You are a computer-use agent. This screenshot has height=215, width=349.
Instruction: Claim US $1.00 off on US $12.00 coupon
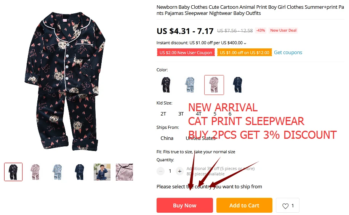pyautogui.click(x=245, y=53)
